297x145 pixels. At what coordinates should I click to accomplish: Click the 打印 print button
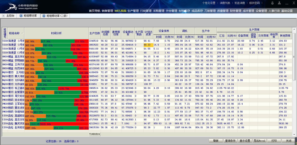274,141
